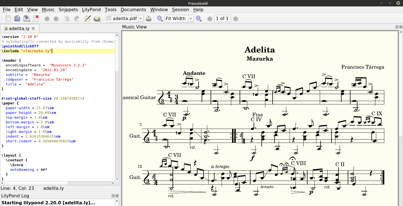403x206 pixels.
Task: Open the Snippets menu
Action: pyautogui.click(x=68, y=9)
